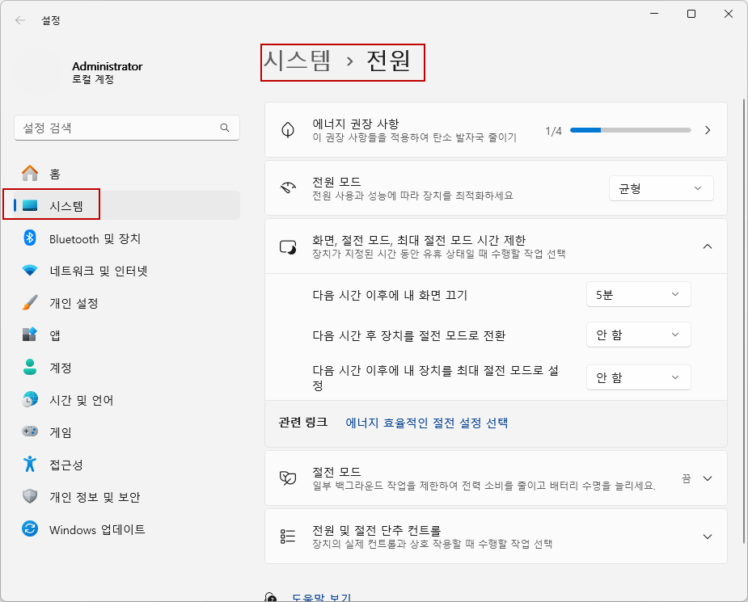
Task: Open the 화면 끄기 dropdown showing 5분
Action: click(638, 294)
